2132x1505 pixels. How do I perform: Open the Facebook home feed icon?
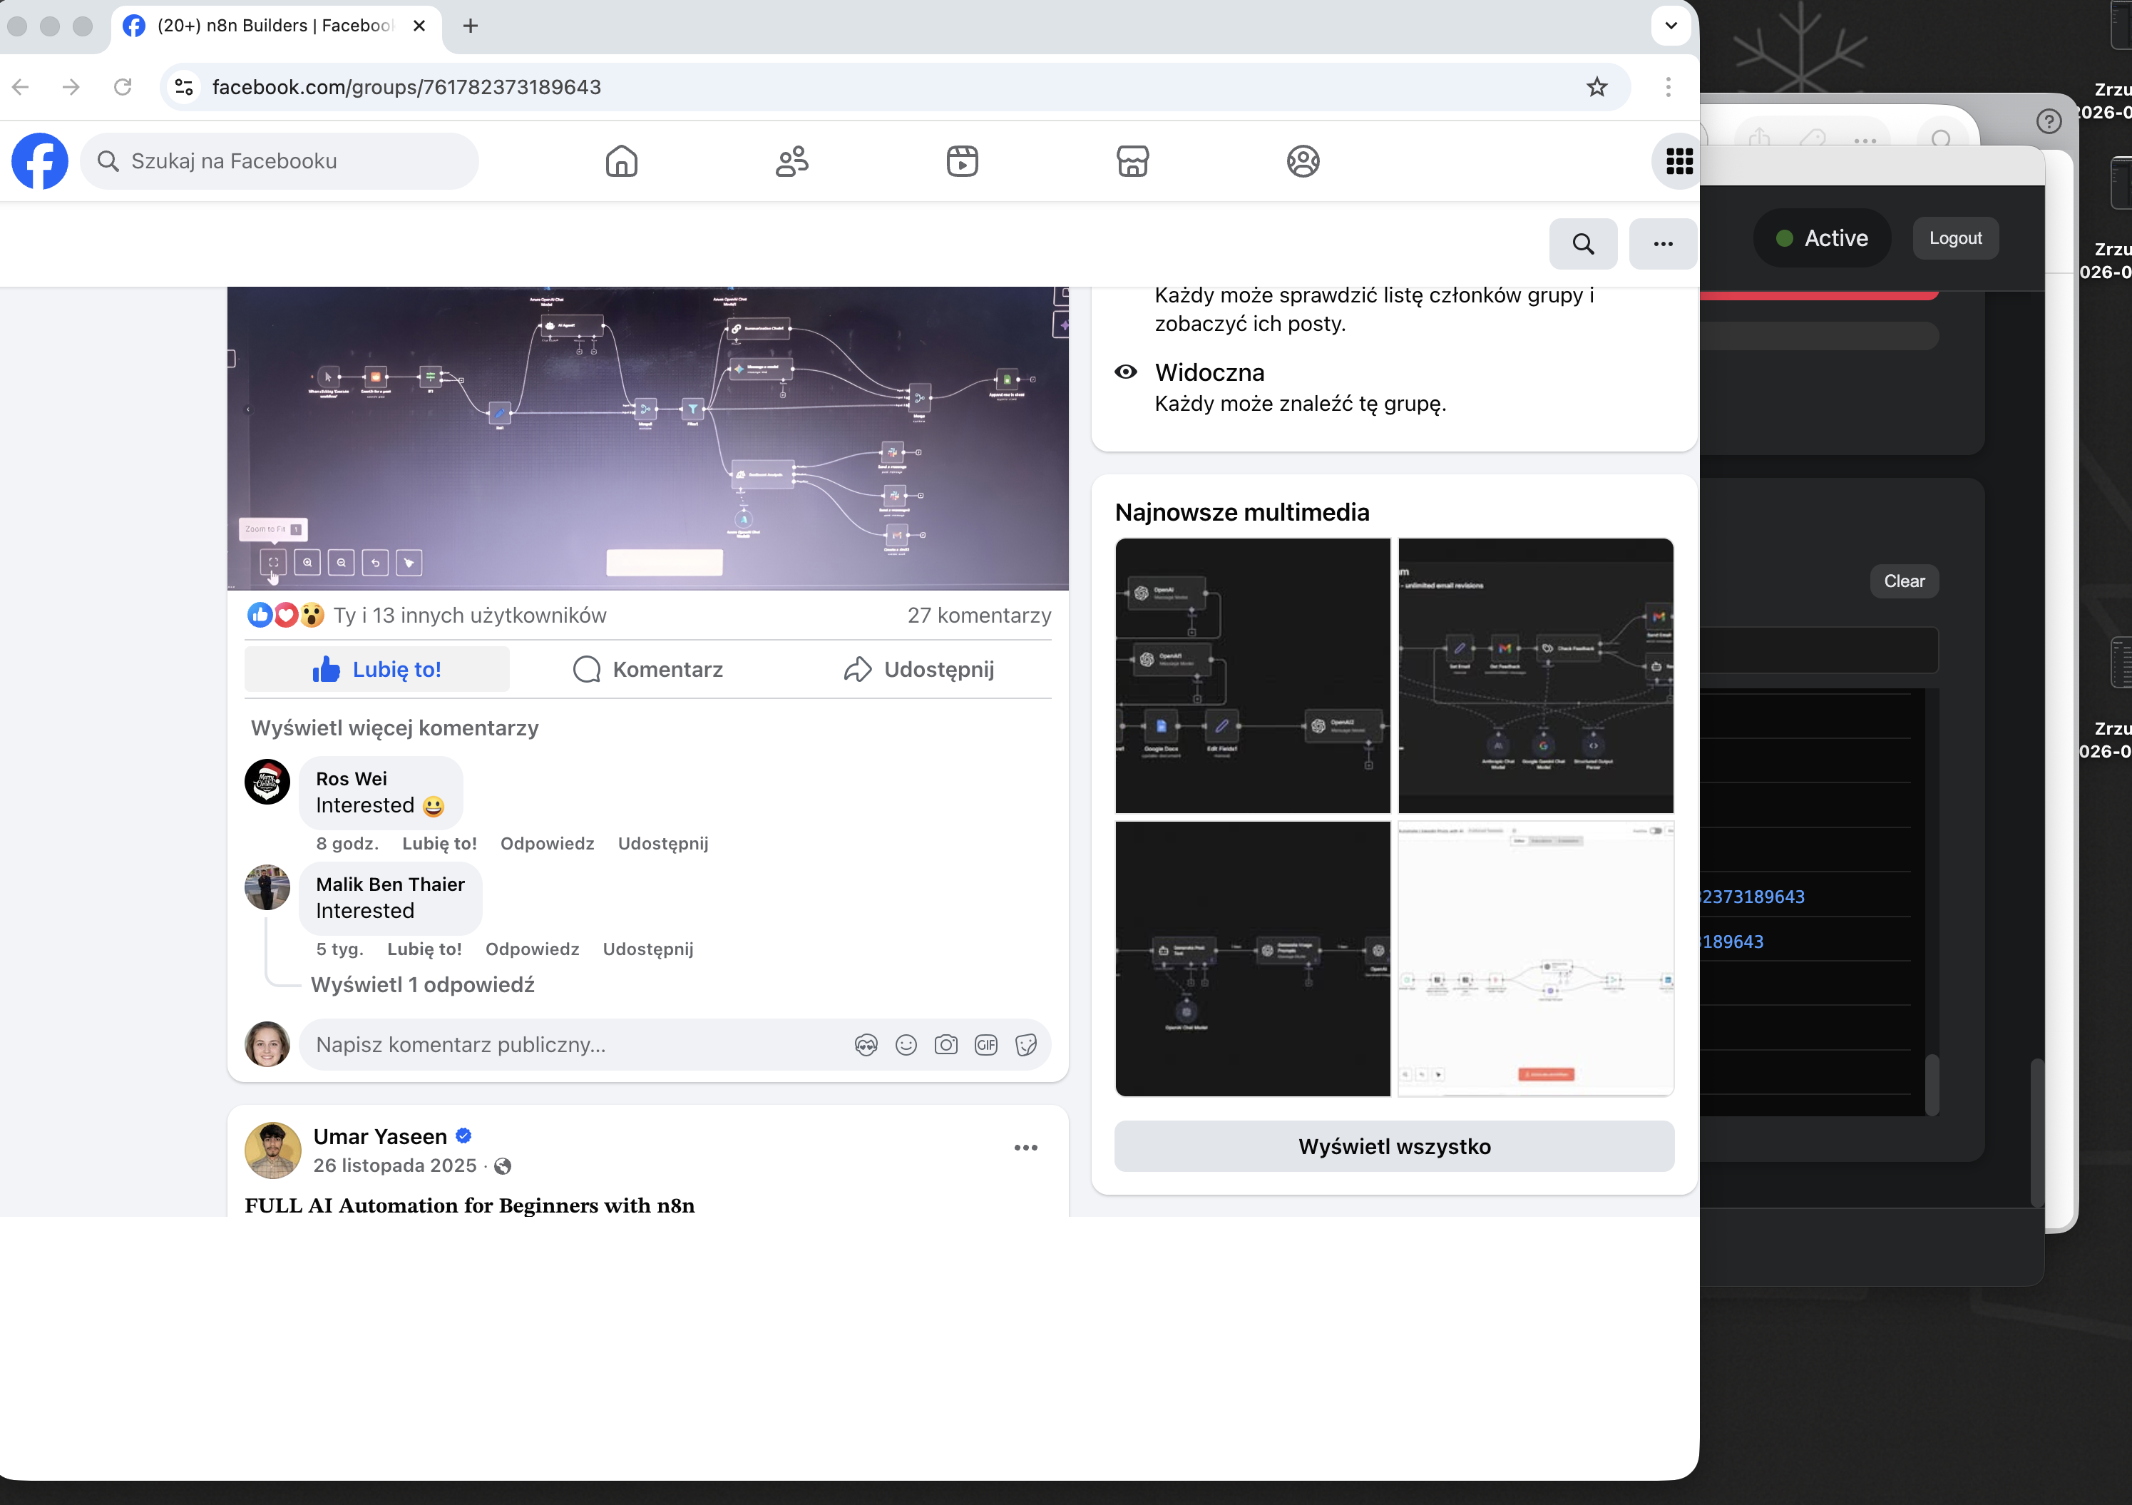coord(622,160)
